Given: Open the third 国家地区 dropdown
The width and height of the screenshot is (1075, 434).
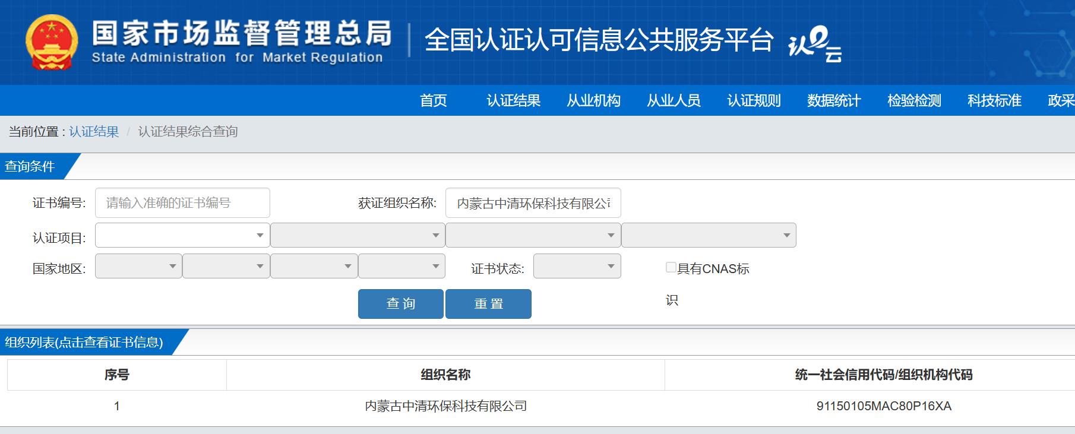Looking at the screenshot, I should coord(314,266).
